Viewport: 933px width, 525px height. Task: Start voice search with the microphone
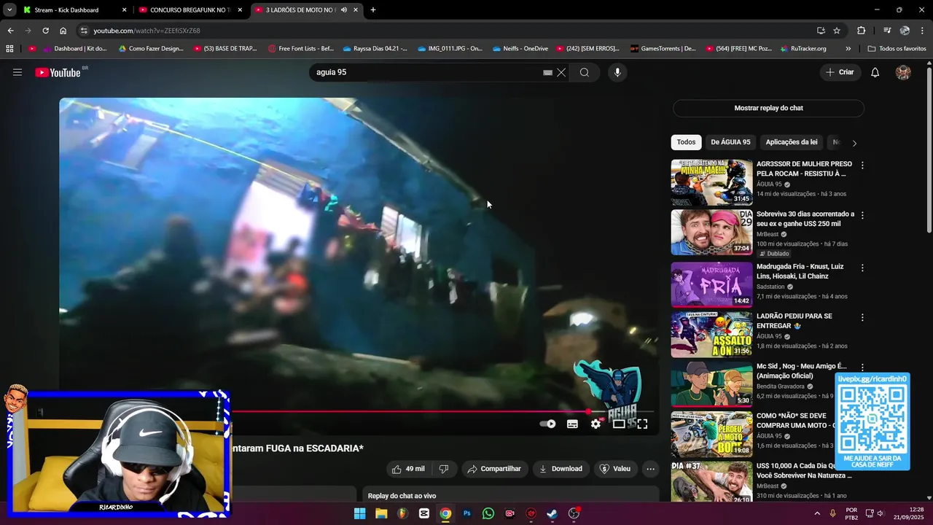click(x=617, y=72)
